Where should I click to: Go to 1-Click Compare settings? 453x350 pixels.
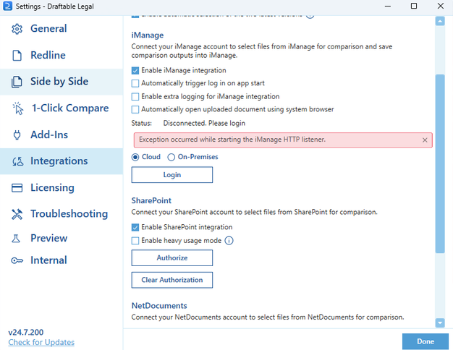point(62,108)
